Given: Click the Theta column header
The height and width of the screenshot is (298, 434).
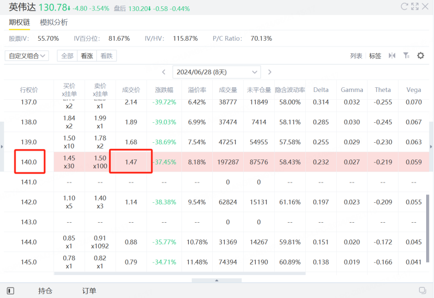Looking at the screenshot, I should (383, 90).
